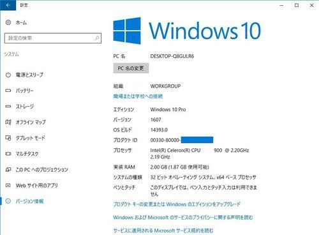Open バッテリー settings page
319x235 pixels.
[24, 91]
